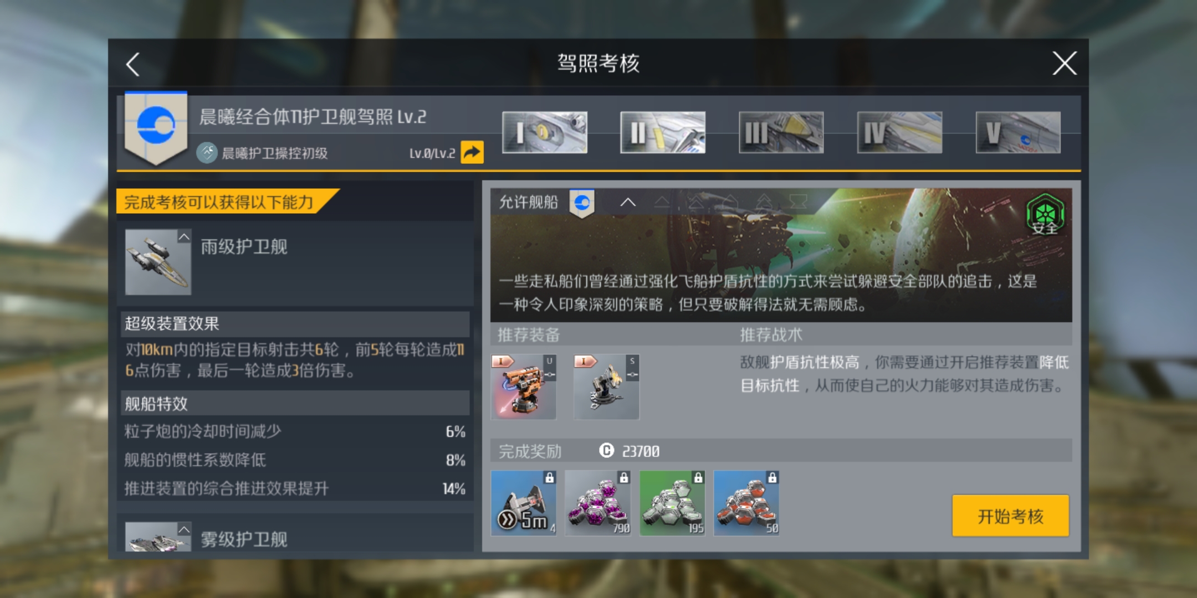The width and height of the screenshot is (1197, 598).
Task: Open the level V exam stage
Action: 1018,132
